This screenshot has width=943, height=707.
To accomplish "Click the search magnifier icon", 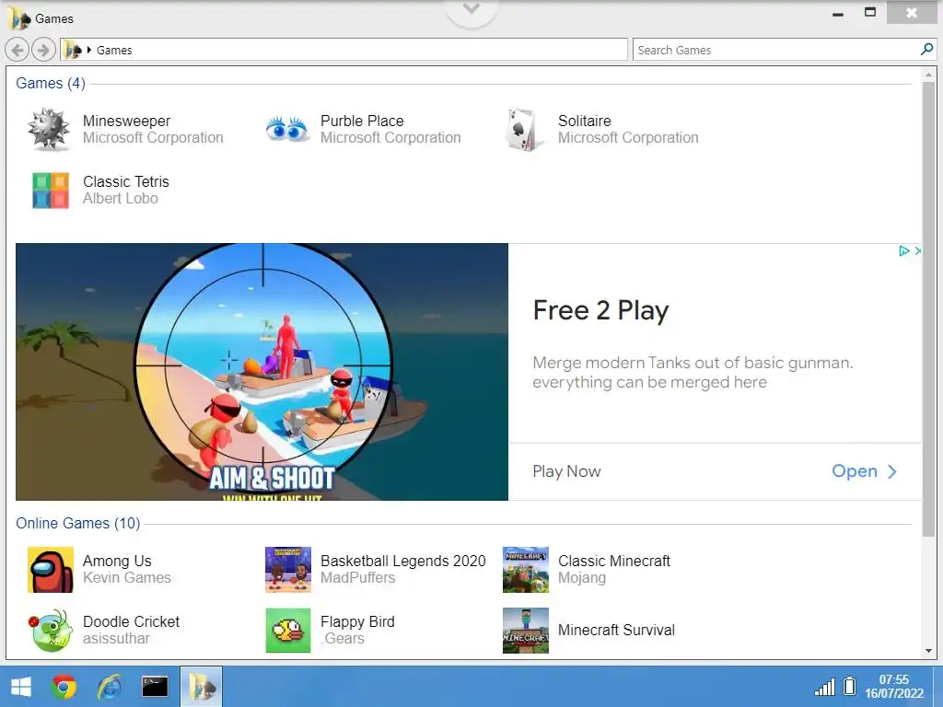I will click(926, 50).
